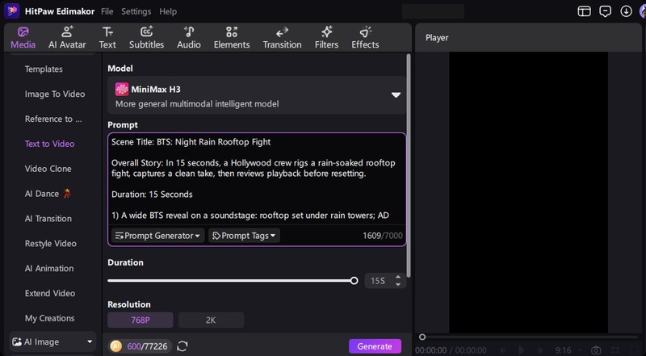Open the Settings menu
Viewport: 646px width, 356px height.
click(136, 11)
